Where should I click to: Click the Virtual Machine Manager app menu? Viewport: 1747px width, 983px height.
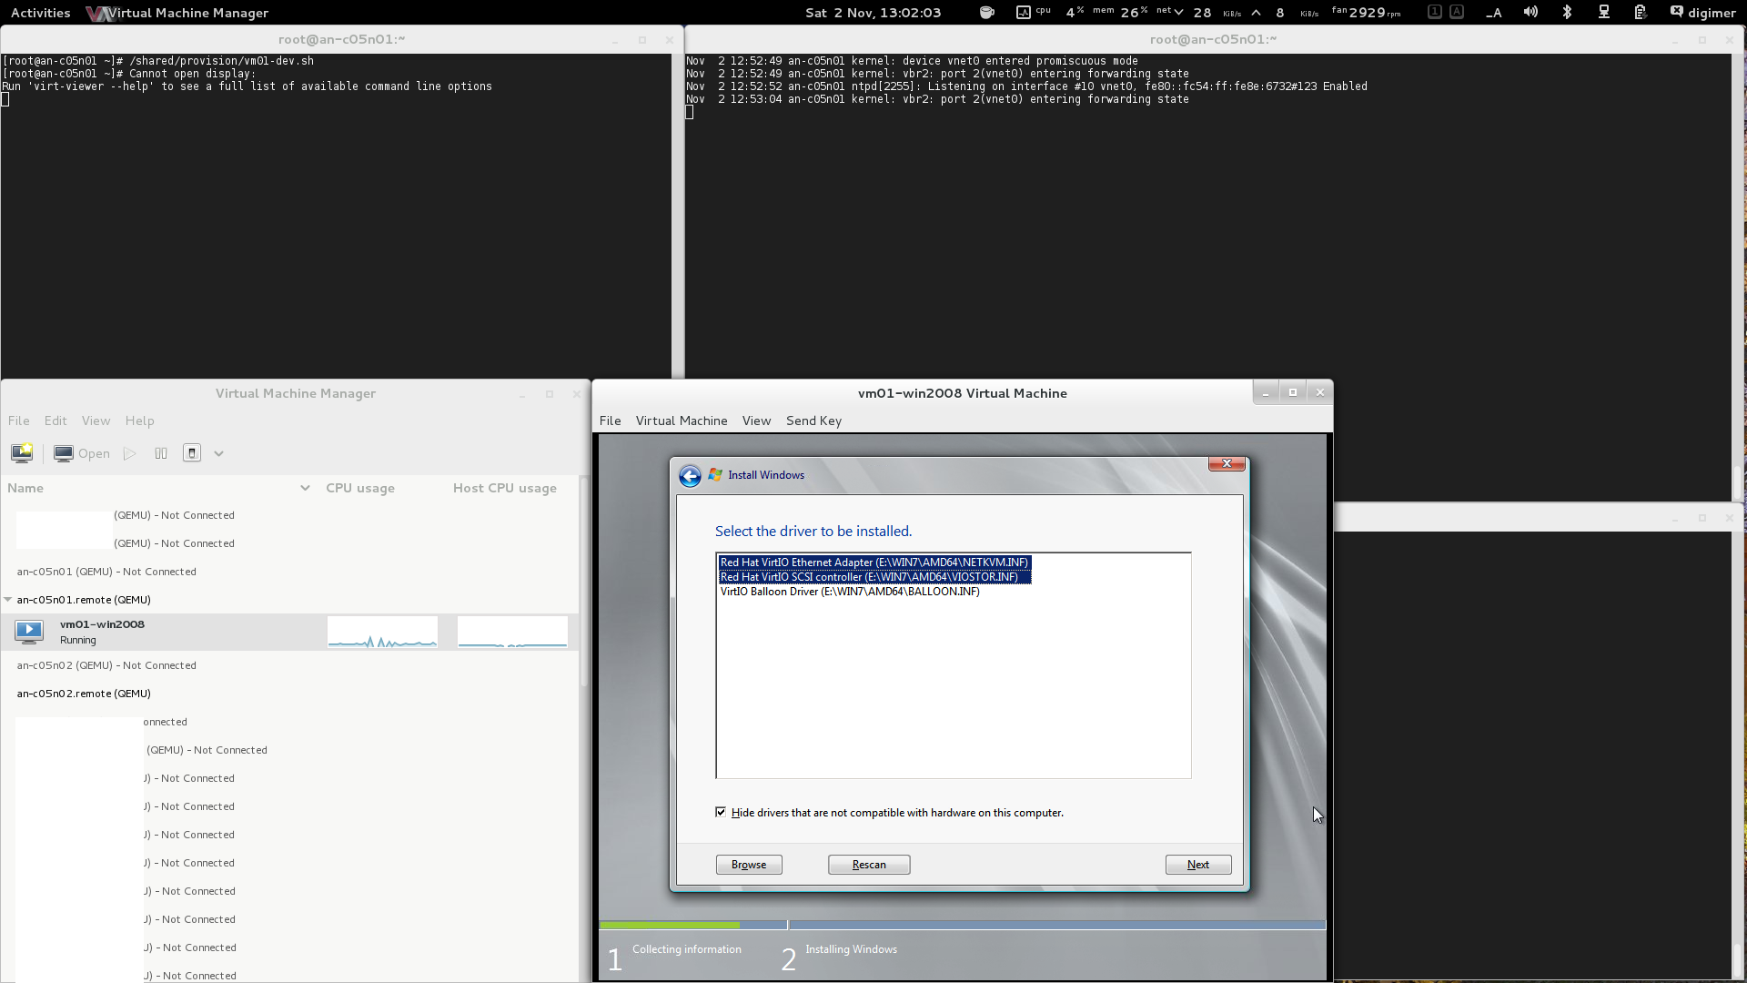click(x=177, y=13)
